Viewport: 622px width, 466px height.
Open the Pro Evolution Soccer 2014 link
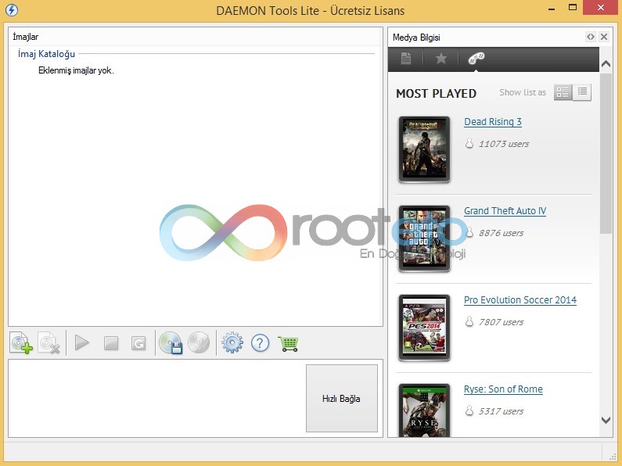(520, 300)
